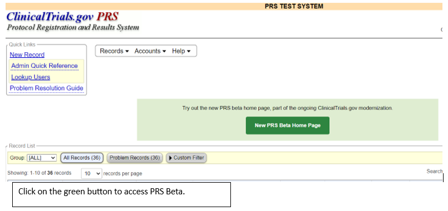
Task: Click the Record List section heading
Action: click(22, 146)
